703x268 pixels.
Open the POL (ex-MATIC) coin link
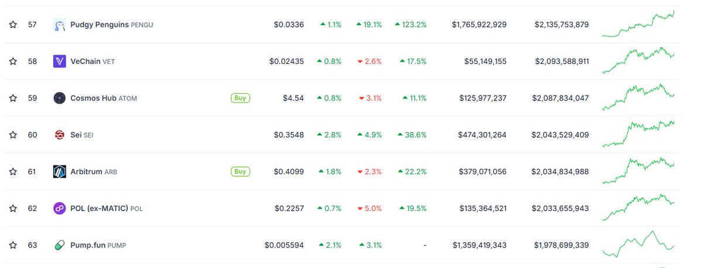(x=106, y=209)
